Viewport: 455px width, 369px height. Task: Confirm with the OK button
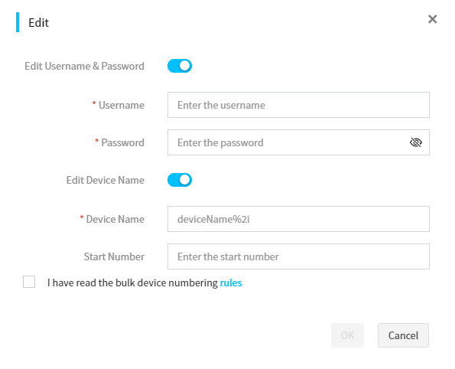(347, 335)
